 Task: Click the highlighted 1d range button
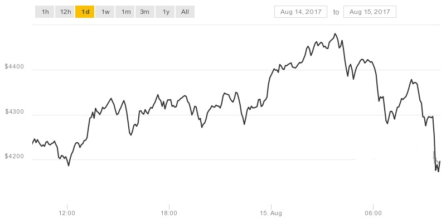85,12
